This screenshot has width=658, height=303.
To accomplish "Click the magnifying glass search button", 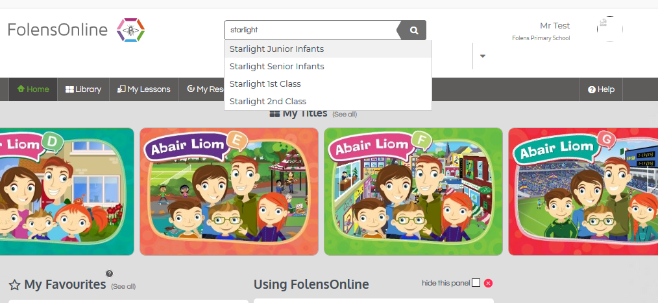I will (x=413, y=30).
